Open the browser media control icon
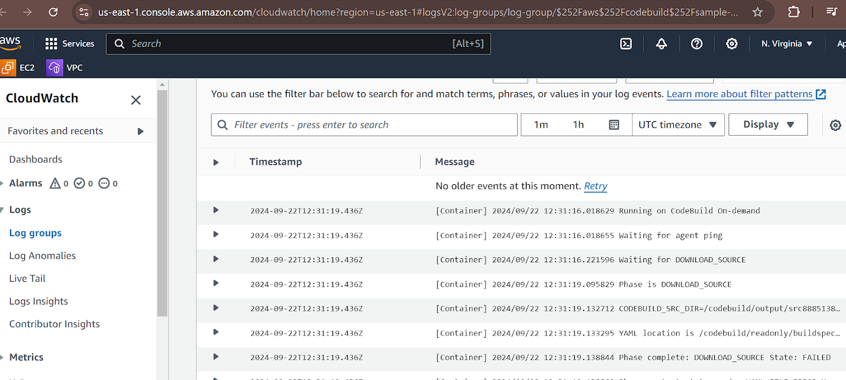 click(x=832, y=12)
